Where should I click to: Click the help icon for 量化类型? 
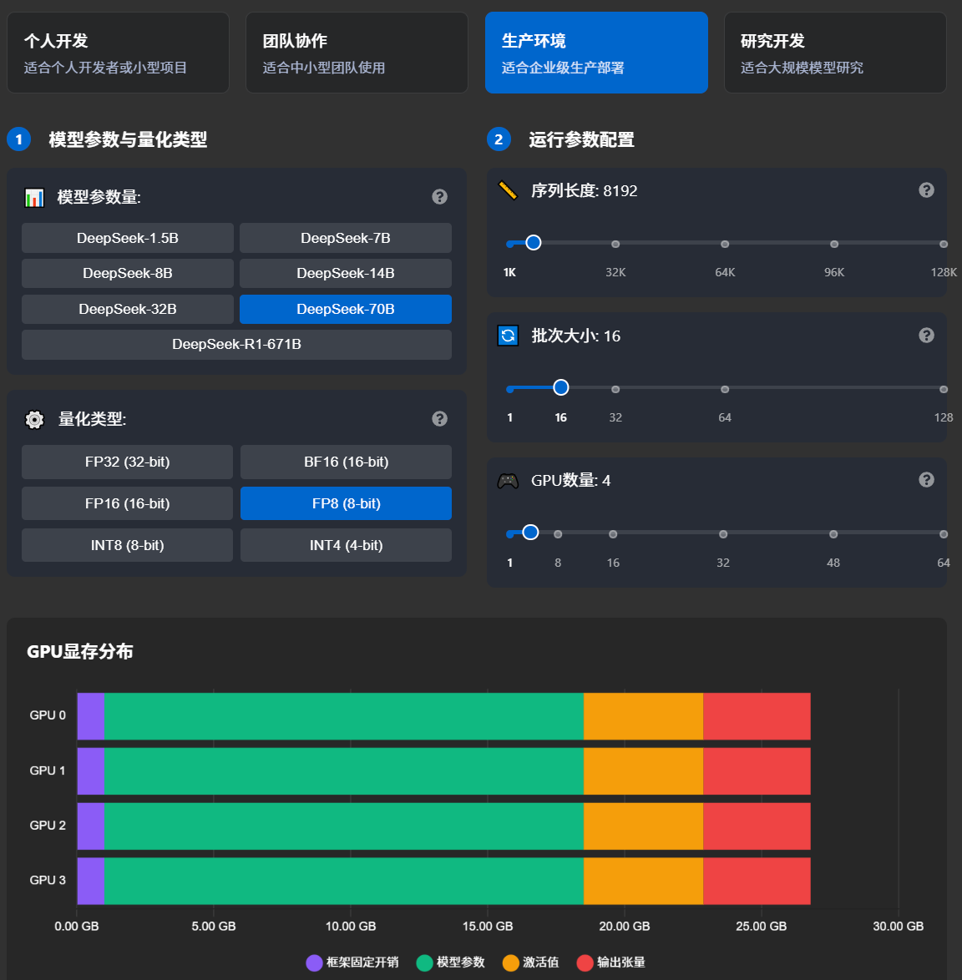click(x=439, y=419)
